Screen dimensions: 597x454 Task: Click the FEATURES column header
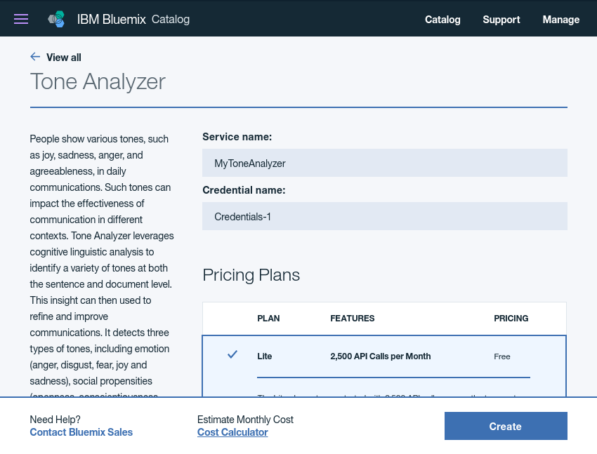click(x=352, y=319)
